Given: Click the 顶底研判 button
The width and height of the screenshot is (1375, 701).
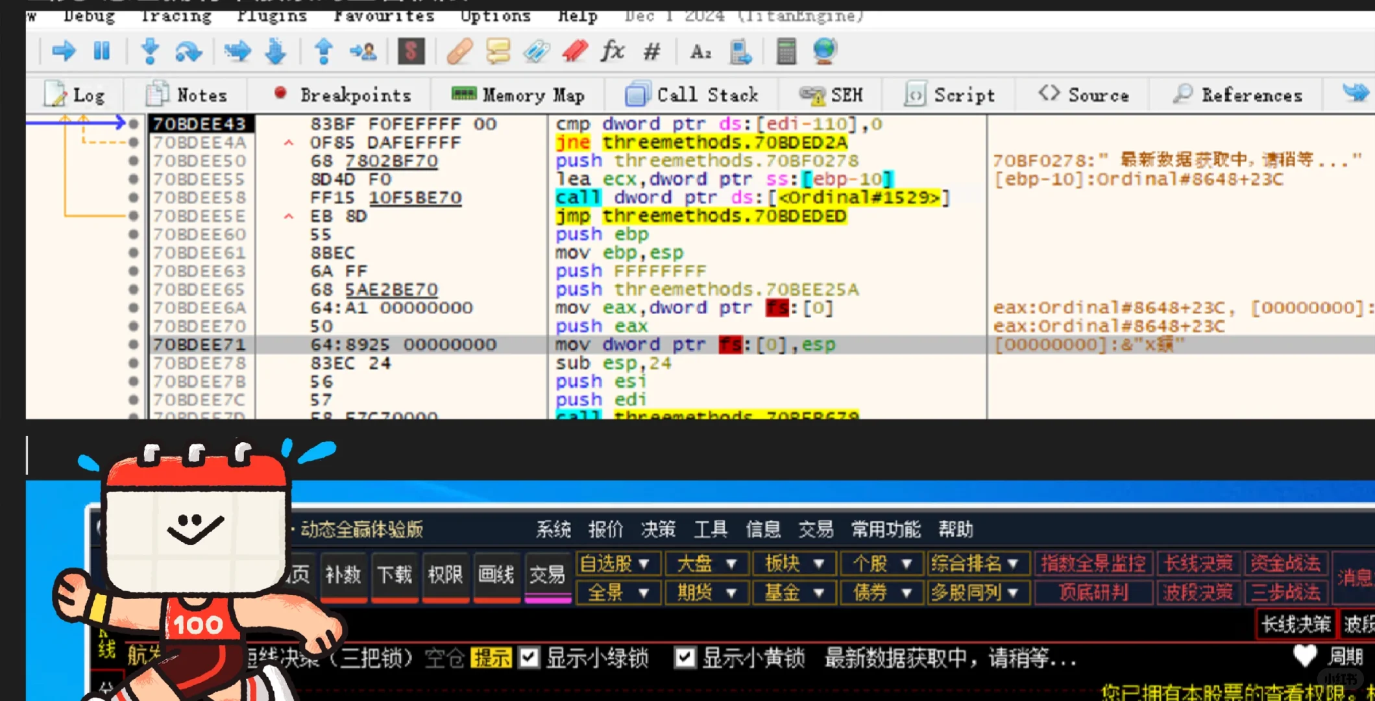Looking at the screenshot, I should pyautogui.click(x=1093, y=592).
